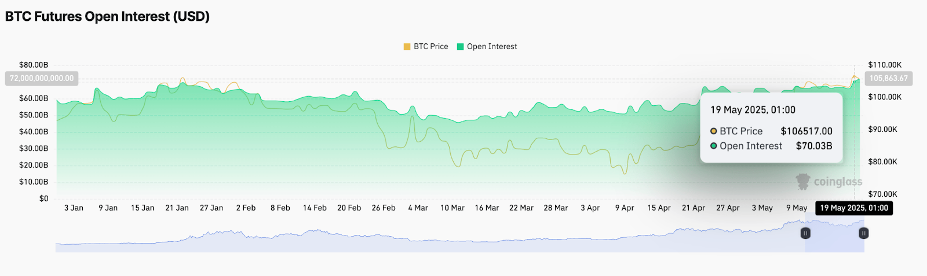Click the right range slider handle
The image size is (927, 276).
pyautogui.click(x=863, y=233)
